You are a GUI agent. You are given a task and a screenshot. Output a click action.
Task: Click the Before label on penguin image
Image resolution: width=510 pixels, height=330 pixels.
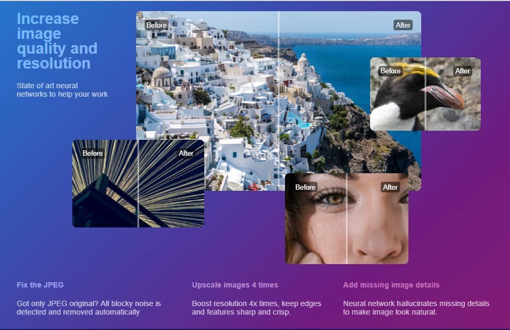[x=390, y=71]
